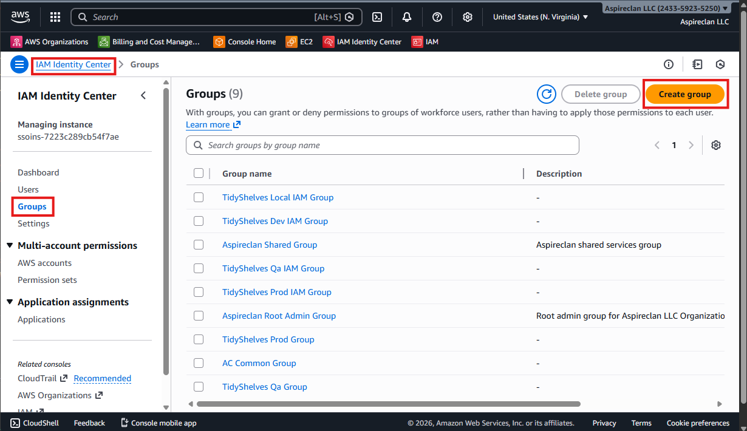Image resolution: width=747 pixels, height=431 pixels.
Task: Select all groups with header checkbox
Action: 199,173
